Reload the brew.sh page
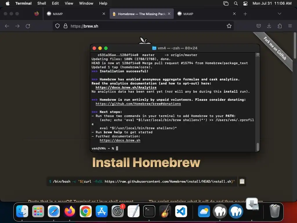The width and height of the screenshot is (297, 223). click(x=28, y=26)
